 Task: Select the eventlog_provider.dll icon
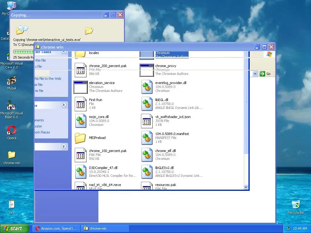(147, 87)
